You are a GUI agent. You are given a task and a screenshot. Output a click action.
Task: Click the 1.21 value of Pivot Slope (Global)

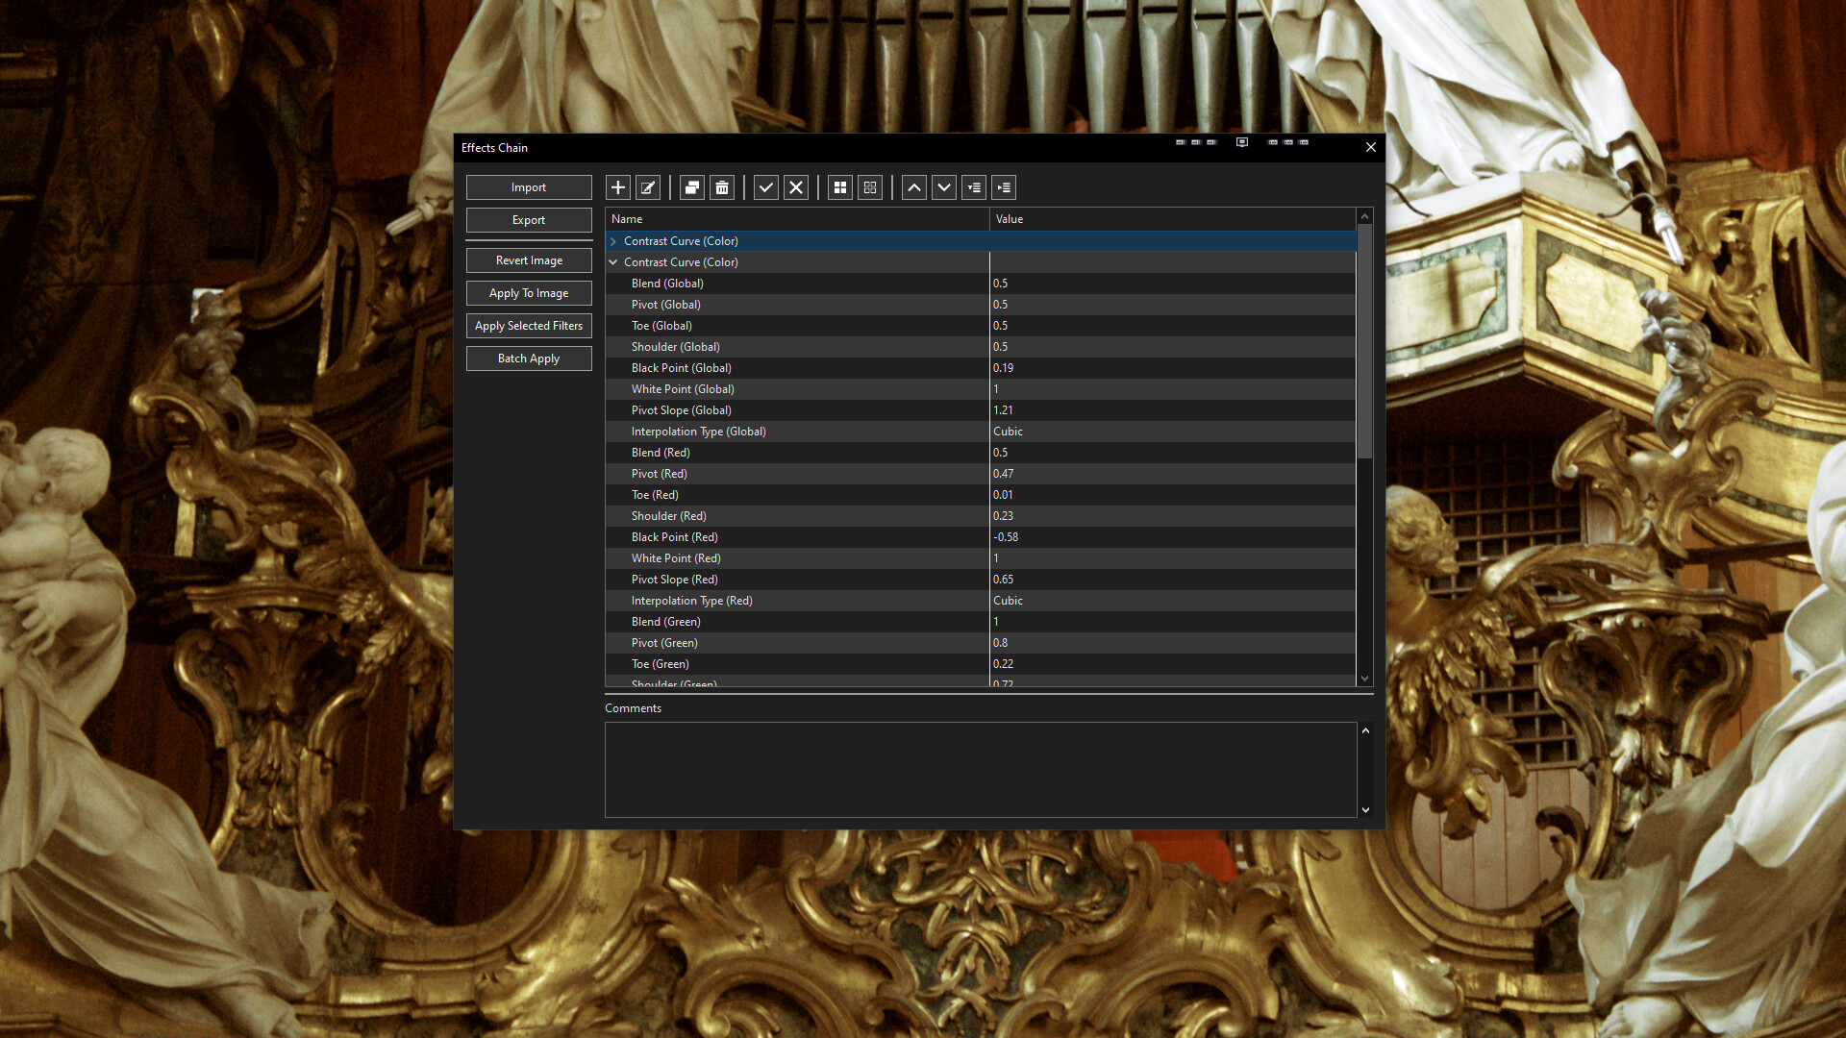coord(1003,410)
